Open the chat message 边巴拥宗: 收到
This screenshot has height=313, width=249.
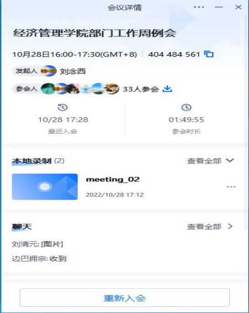click(39, 259)
